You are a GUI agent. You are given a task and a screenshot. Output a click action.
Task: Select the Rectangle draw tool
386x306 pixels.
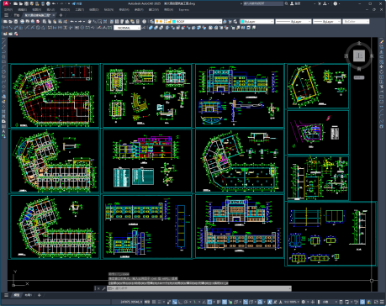tap(4, 61)
